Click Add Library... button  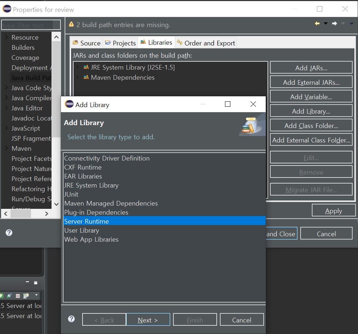pyautogui.click(x=311, y=111)
